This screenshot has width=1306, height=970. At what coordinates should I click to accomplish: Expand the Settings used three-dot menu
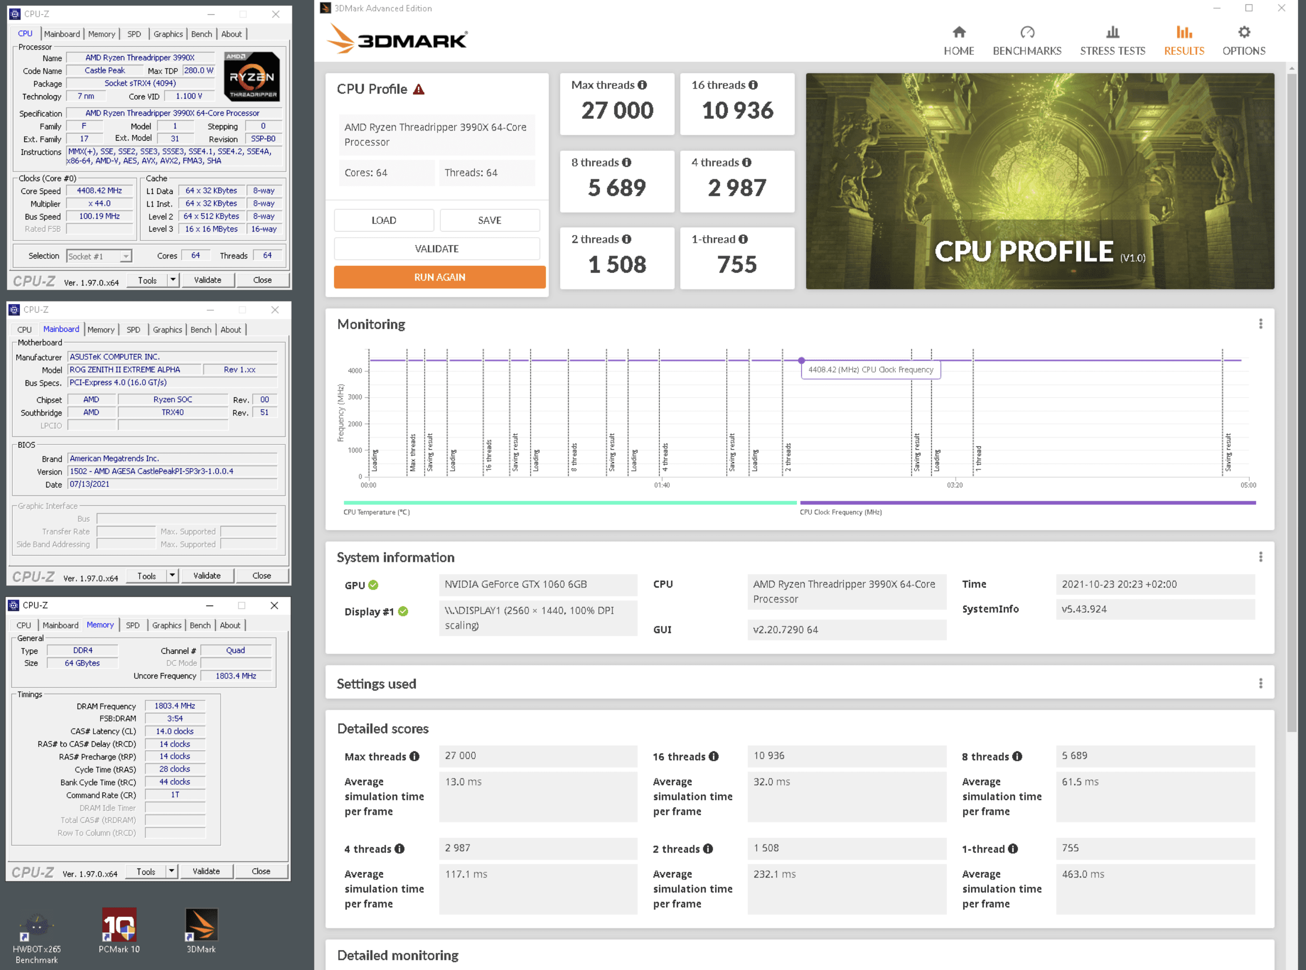point(1260,684)
